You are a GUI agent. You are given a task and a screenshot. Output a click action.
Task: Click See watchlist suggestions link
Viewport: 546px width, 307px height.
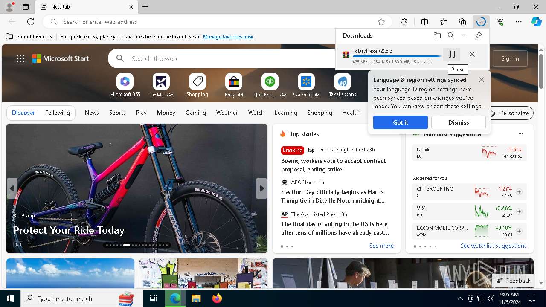[494, 246]
